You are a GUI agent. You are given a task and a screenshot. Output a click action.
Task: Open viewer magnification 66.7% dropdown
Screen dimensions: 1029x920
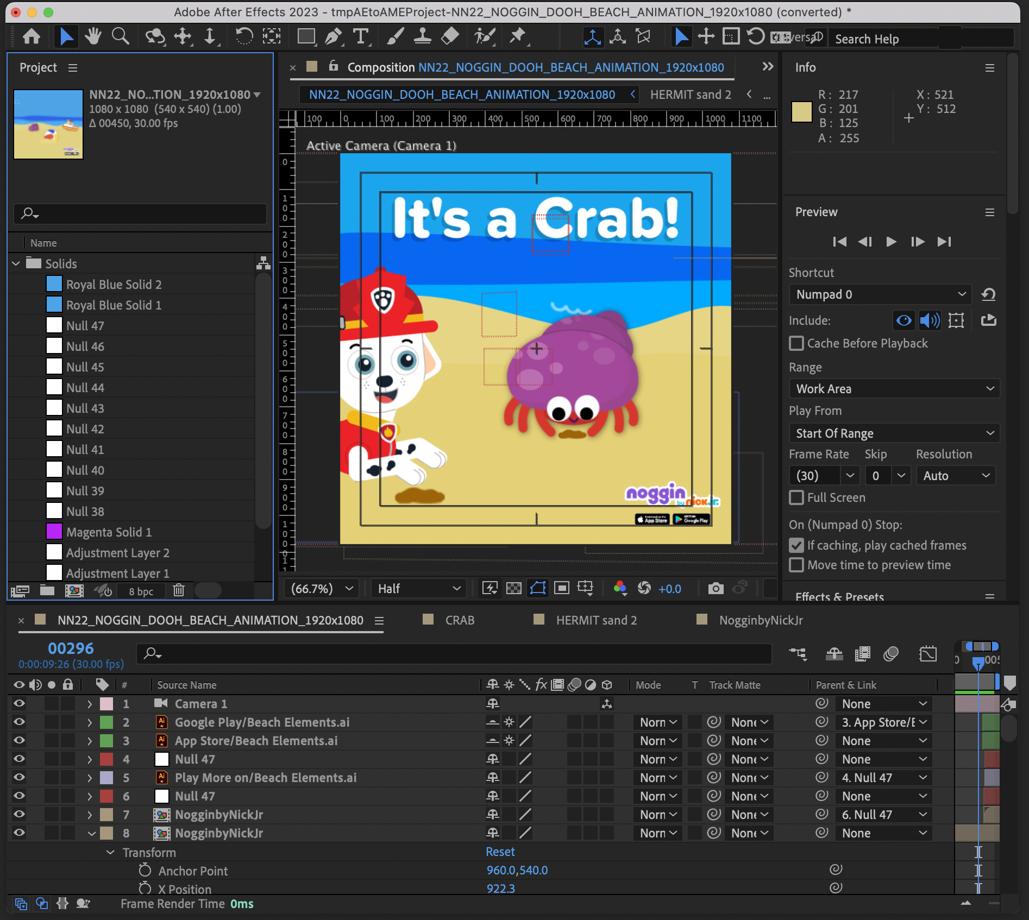(322, 588)
